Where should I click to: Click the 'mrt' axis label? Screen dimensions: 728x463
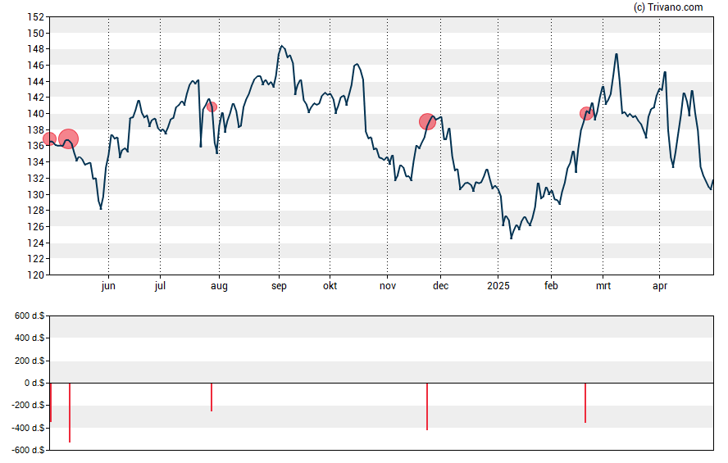[603, 286]
